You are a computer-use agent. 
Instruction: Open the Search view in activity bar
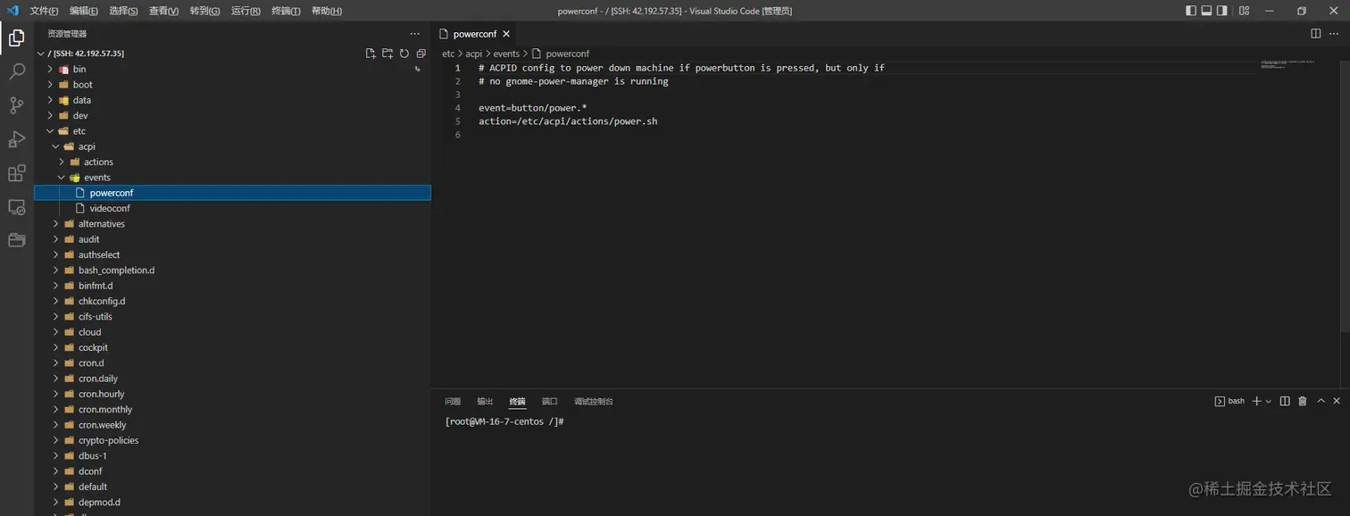pos(16,71)
